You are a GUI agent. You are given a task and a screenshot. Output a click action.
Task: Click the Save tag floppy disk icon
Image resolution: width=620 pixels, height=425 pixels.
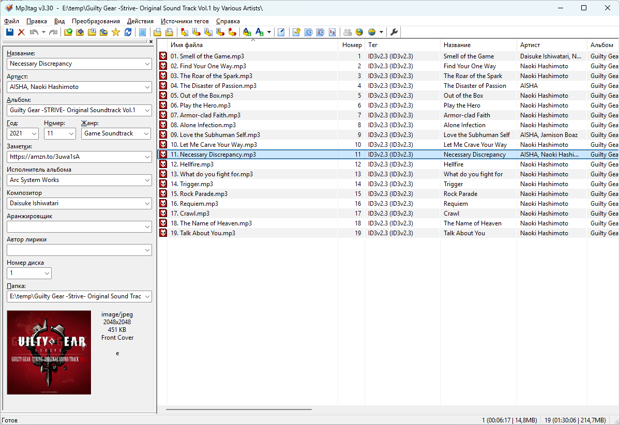click(x=9, y=33)
